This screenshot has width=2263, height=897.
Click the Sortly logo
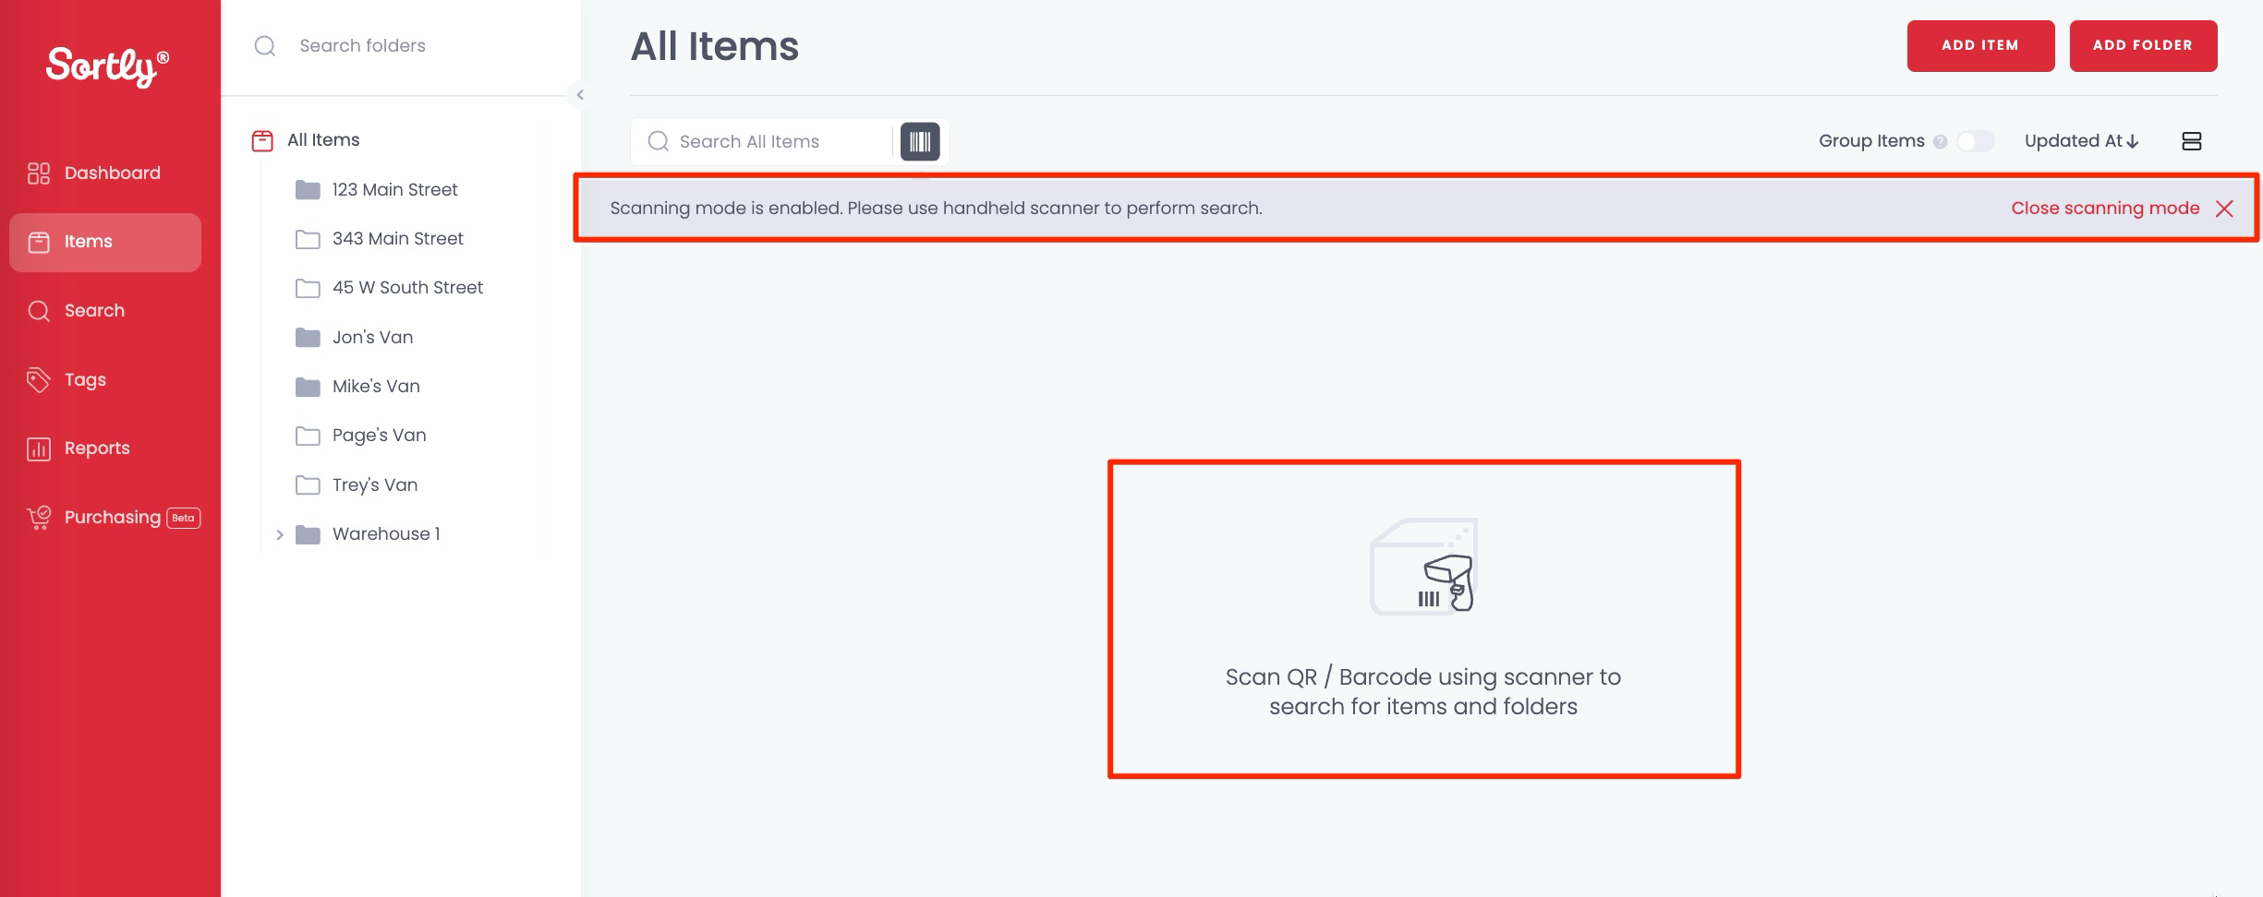pos(107,66)
